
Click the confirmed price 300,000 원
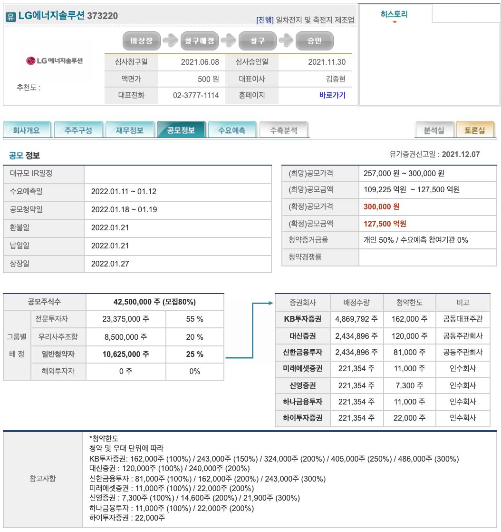coord(382,207)
